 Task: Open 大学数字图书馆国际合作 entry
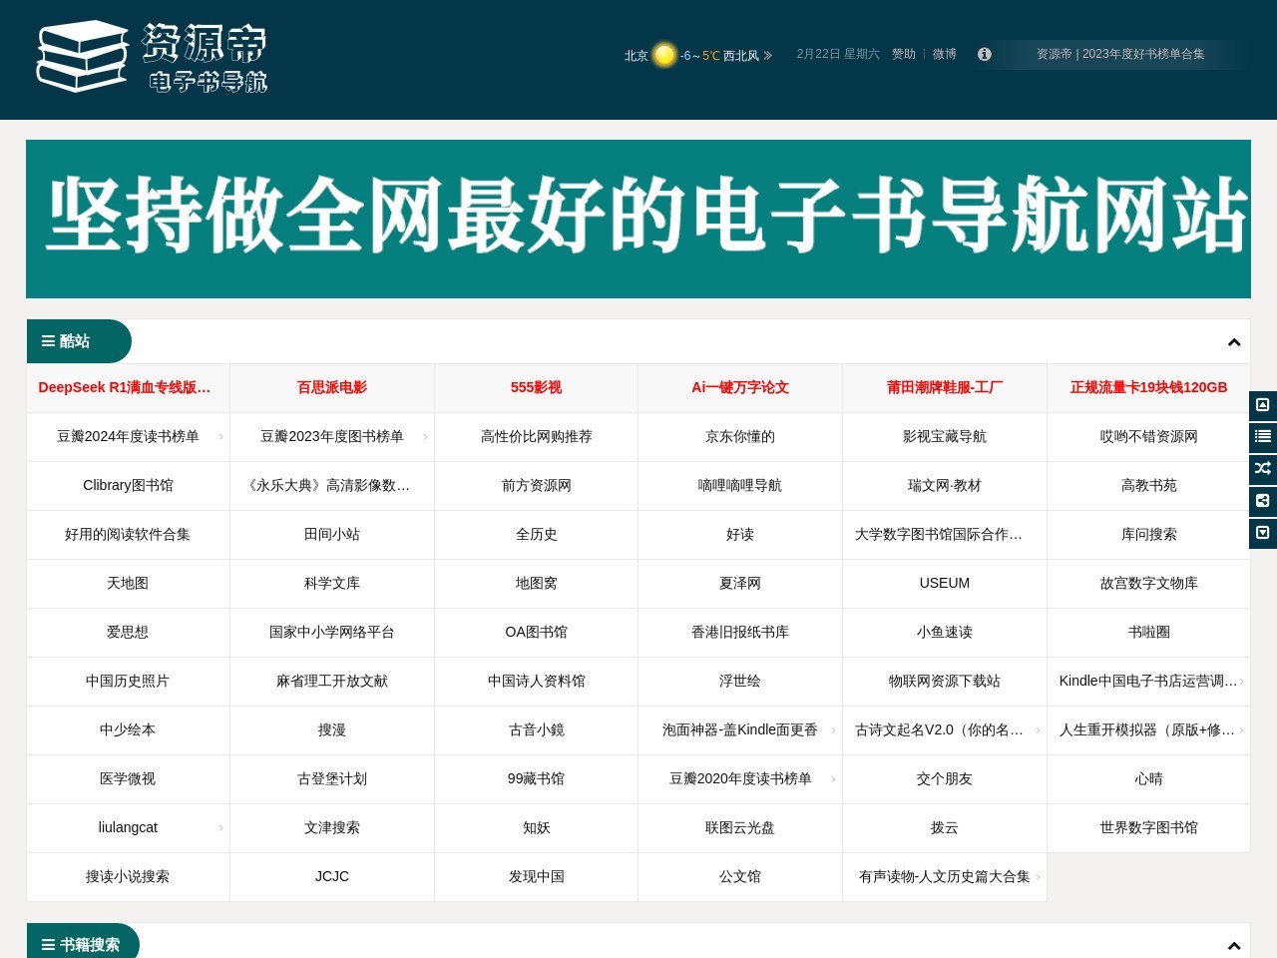pos(939,534)
